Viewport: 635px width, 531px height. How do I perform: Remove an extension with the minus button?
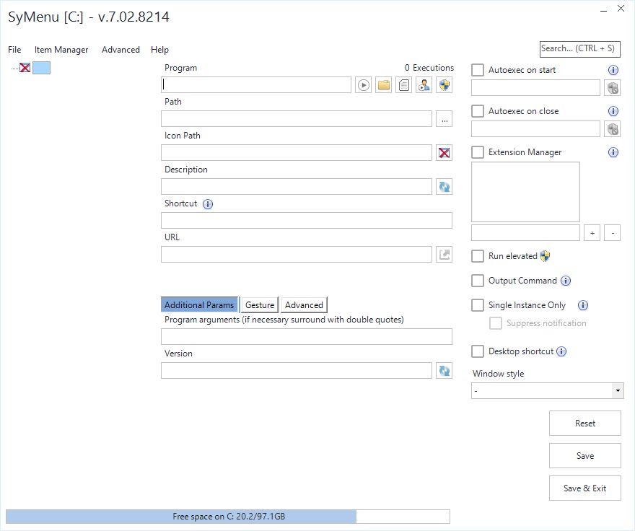click(613, 233)
